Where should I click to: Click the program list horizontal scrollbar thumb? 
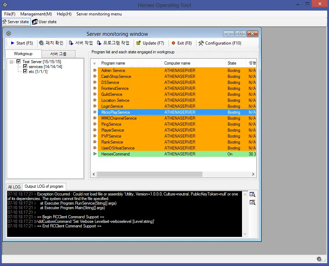click(149, 174)
